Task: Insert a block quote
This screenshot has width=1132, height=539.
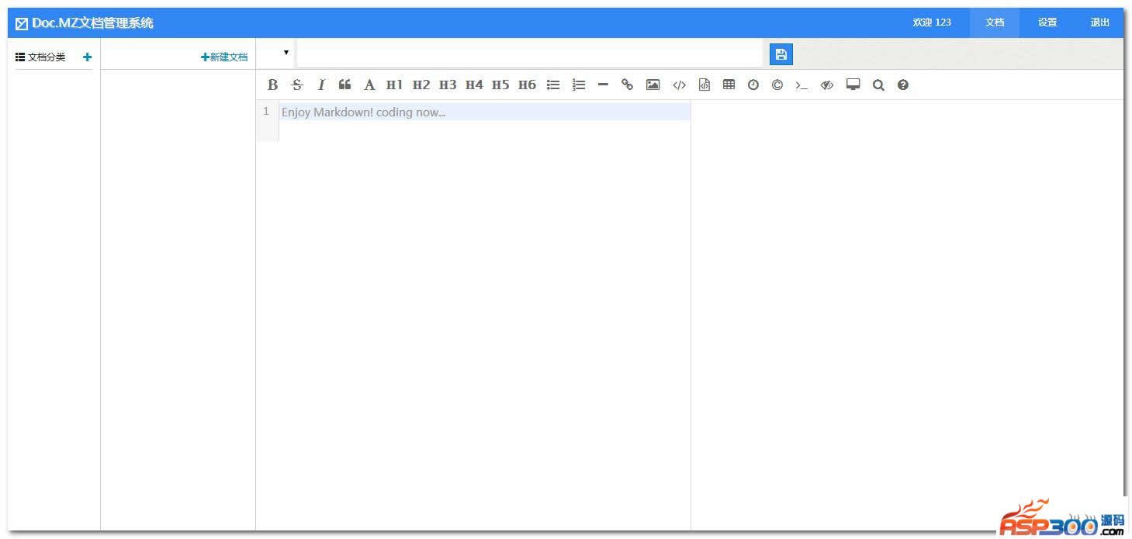Action: click(345, 85)
